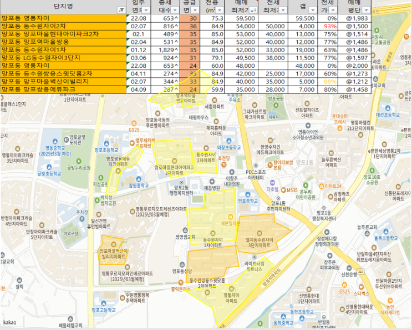
Task: Expand the 입주연도 filter arrow
Action: 146,10
